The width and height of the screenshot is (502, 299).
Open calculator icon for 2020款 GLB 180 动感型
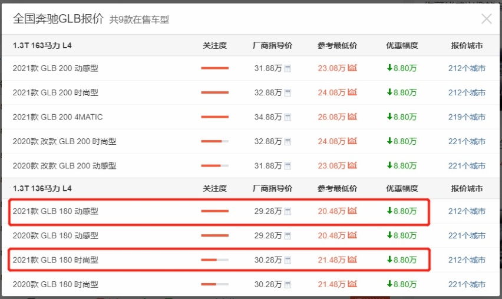click(x=288, y=235)
